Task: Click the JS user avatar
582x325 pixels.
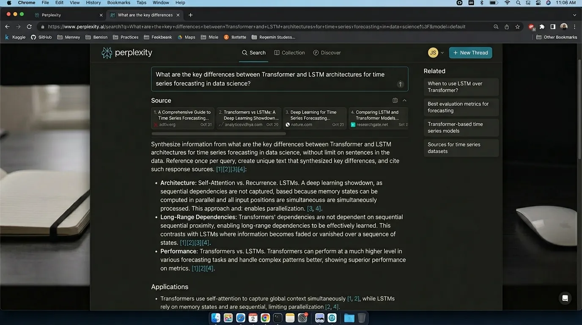Action: pyautogui.click(x=433, y=52)
